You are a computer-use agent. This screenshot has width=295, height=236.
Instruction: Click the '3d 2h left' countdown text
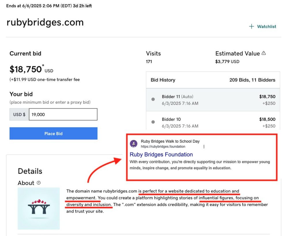pyautogui.click(x=82, y=6)
